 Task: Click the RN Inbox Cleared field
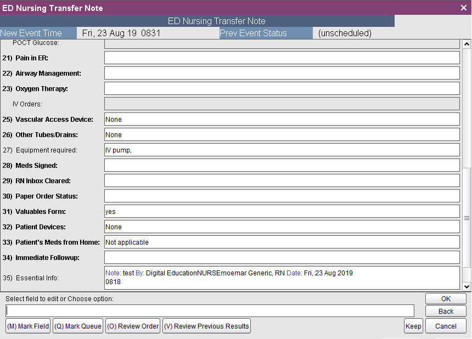pyautogui.click(x=281, y=180)
